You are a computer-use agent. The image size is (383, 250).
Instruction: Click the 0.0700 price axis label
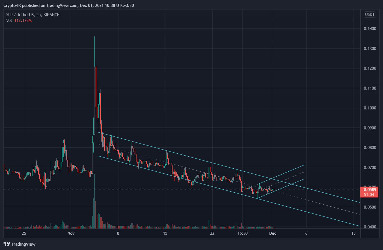point(370,167)
